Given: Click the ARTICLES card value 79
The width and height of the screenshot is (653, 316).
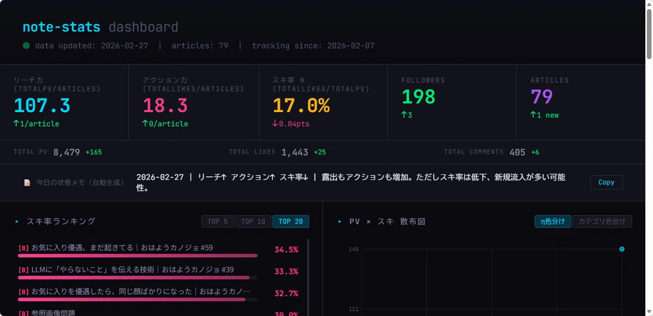Looking at the screenshot, I should [542, 97].
